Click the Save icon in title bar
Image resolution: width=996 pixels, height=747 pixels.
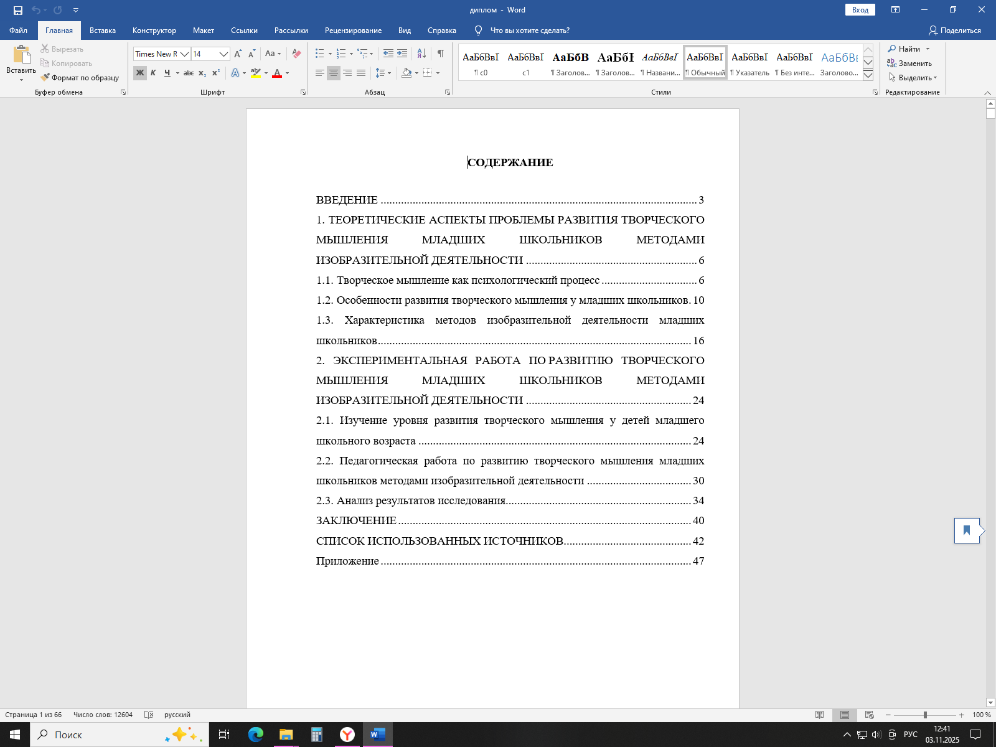click(18, 10)
